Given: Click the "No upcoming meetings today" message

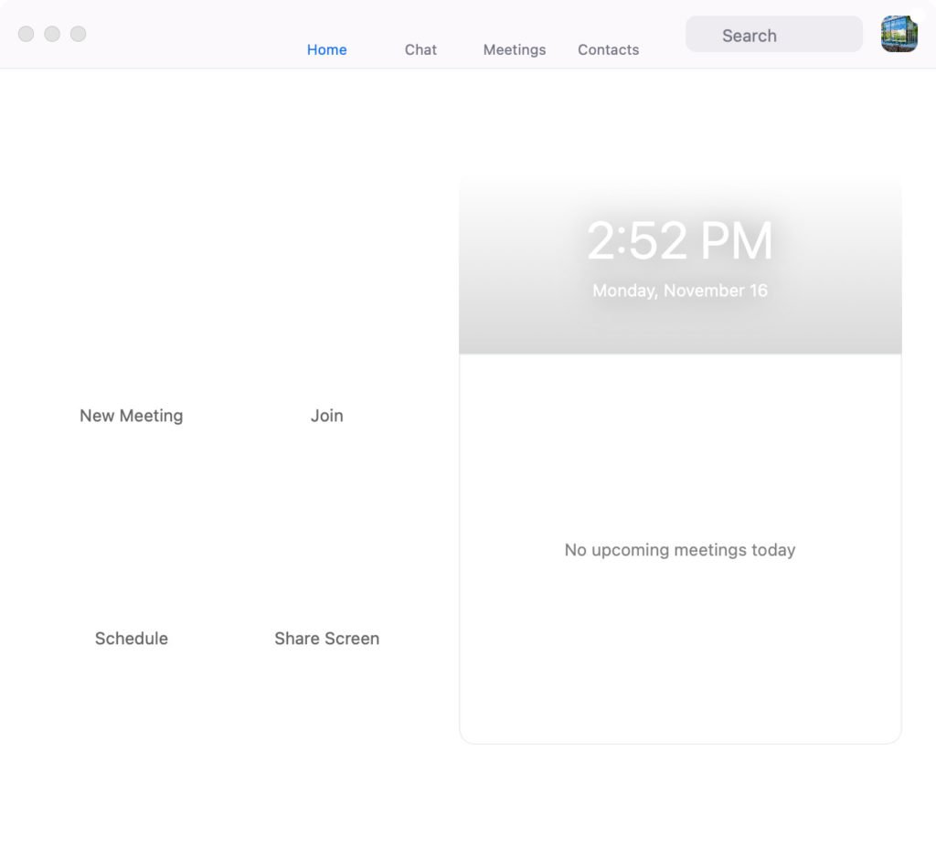Looking at the screenshot, I should [679, 550].
